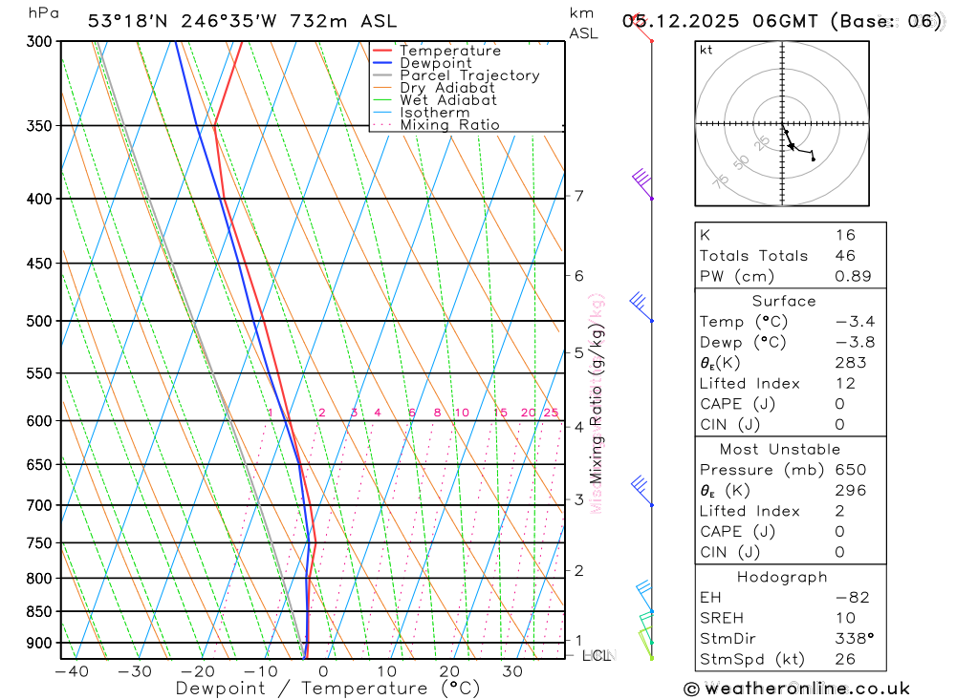Select the Parcel Trajectory legend entry
The width and height of the screenshot is (956, 700).
point(456,75)
